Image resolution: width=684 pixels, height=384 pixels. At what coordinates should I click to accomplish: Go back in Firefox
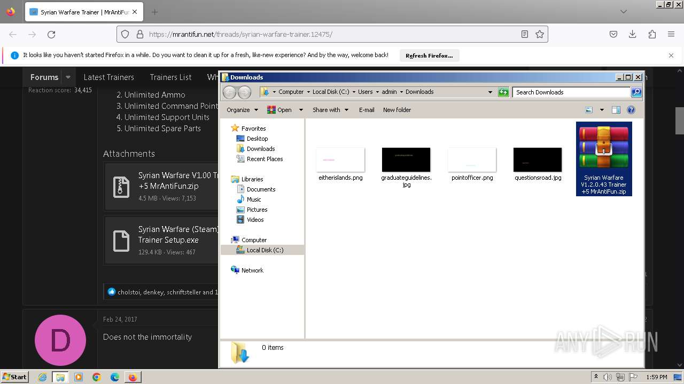point(13,34)
